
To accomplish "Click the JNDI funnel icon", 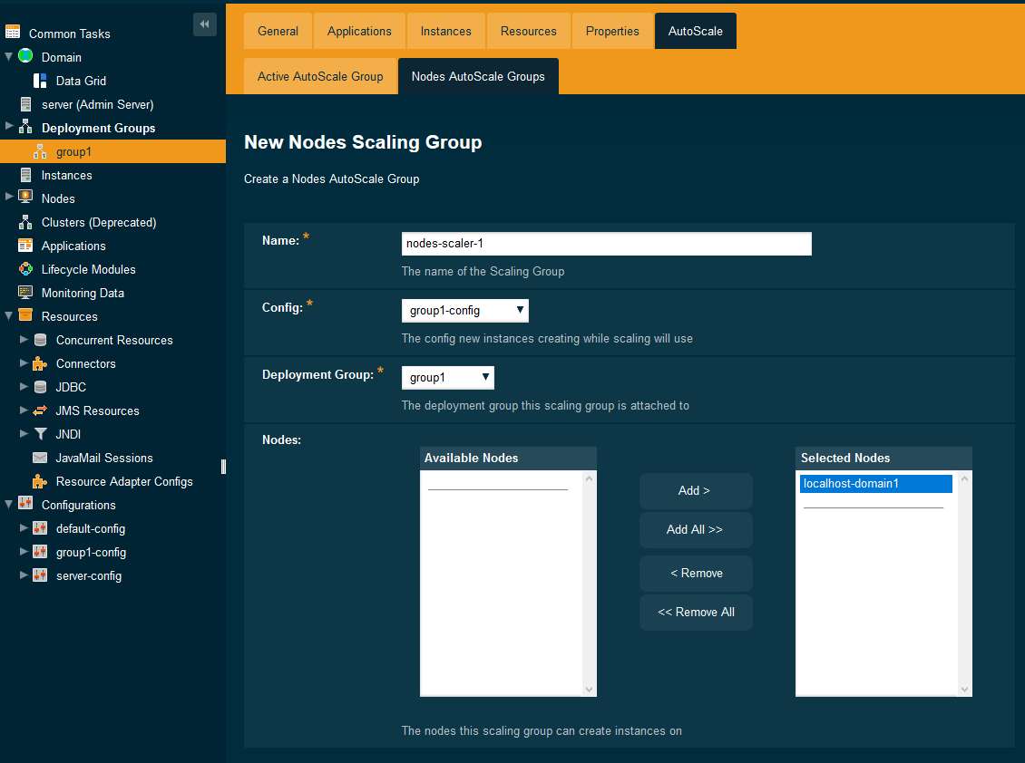I will point(40,434).
